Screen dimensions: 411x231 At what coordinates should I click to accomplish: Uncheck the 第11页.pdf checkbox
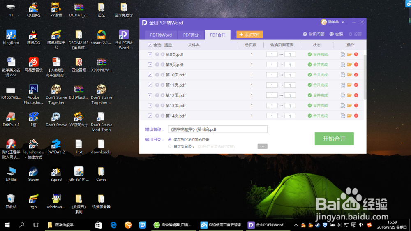(150, 85)
